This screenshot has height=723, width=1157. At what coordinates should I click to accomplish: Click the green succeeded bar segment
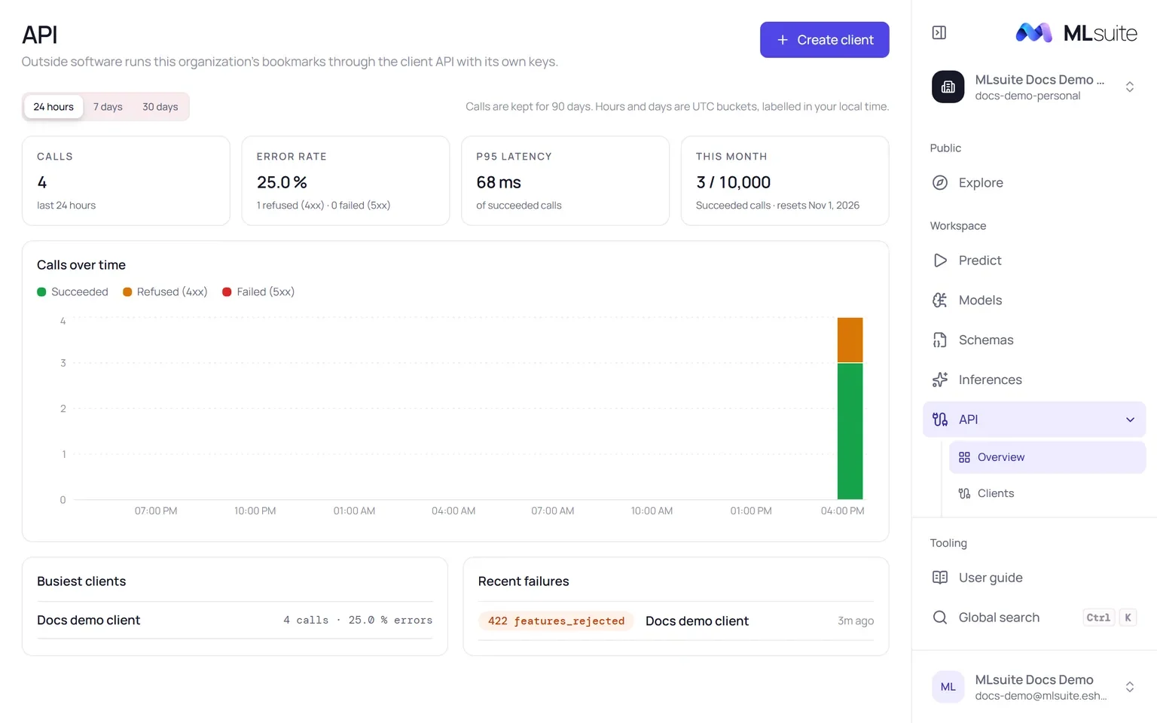[x=850, y=431]
